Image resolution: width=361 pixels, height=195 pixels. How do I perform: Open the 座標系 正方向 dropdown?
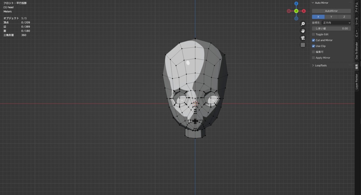tap(336, 23)
